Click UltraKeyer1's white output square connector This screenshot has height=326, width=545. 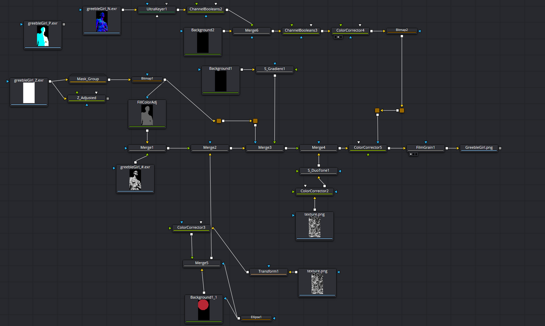(x=178, y=9)
